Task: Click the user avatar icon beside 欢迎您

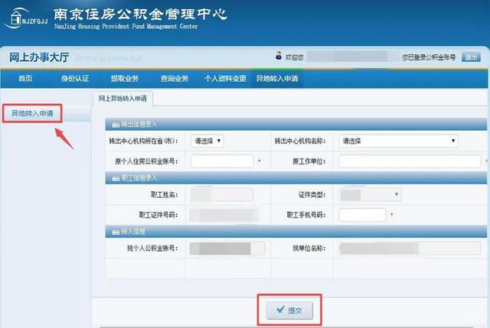Action: (279, 56)
